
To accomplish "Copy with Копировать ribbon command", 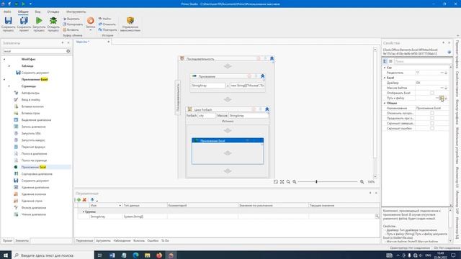I will tap(73, 24).
